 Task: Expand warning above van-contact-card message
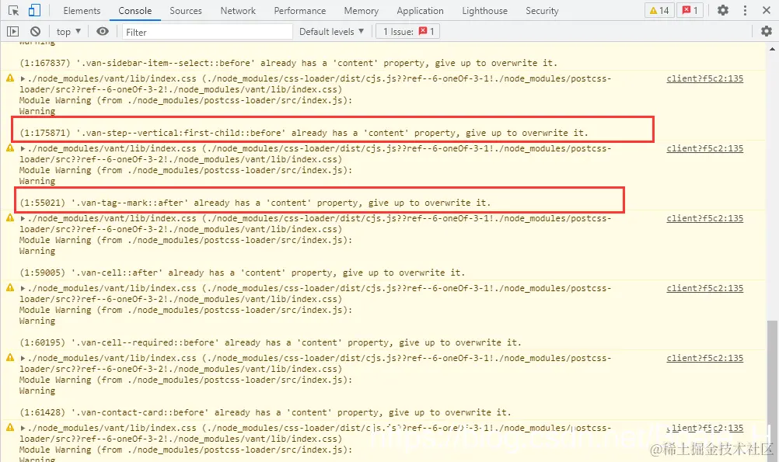click(x=23, y=358)
